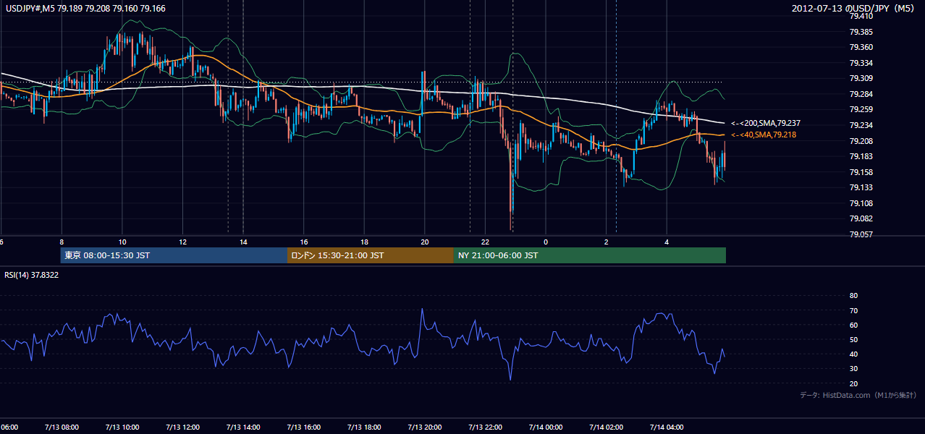Click the 7/13 10:00 time label
Viewport: 925px width, 434px height.
coord(122,427)
